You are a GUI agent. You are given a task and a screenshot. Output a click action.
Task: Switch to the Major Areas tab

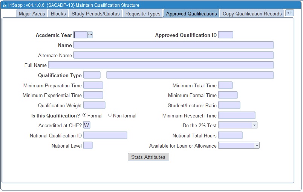click(32, 14)
